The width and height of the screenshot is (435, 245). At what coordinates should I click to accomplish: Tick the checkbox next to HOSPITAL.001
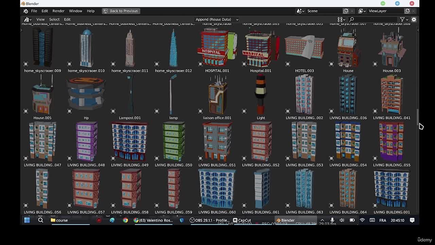(200, 63)
